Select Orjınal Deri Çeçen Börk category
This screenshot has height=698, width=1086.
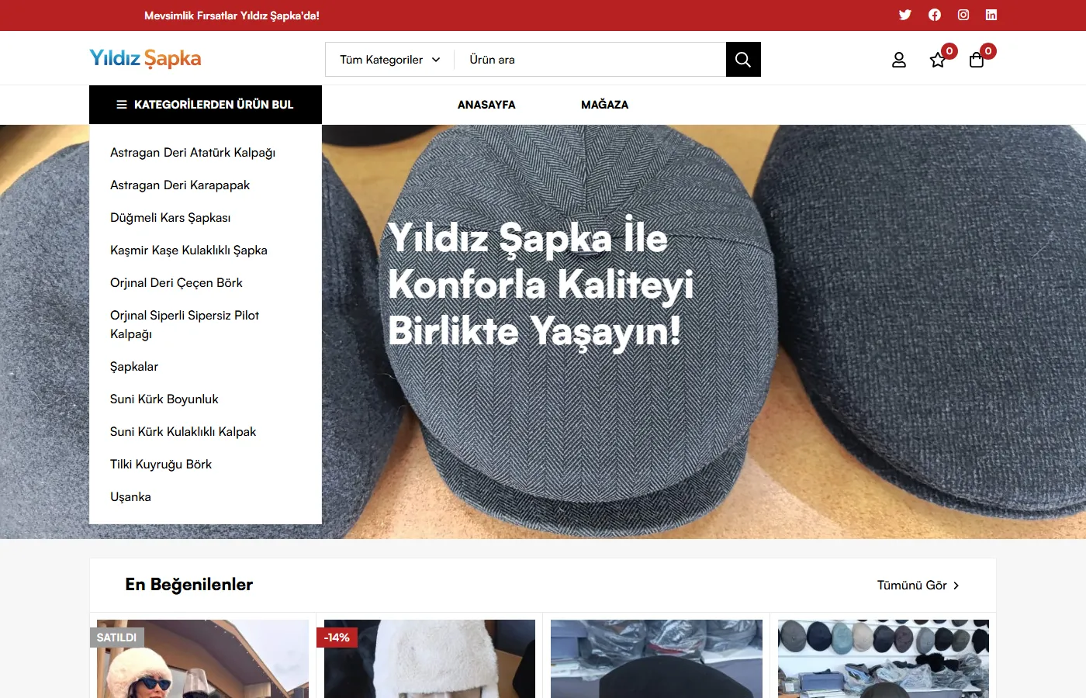pos(176,283)
